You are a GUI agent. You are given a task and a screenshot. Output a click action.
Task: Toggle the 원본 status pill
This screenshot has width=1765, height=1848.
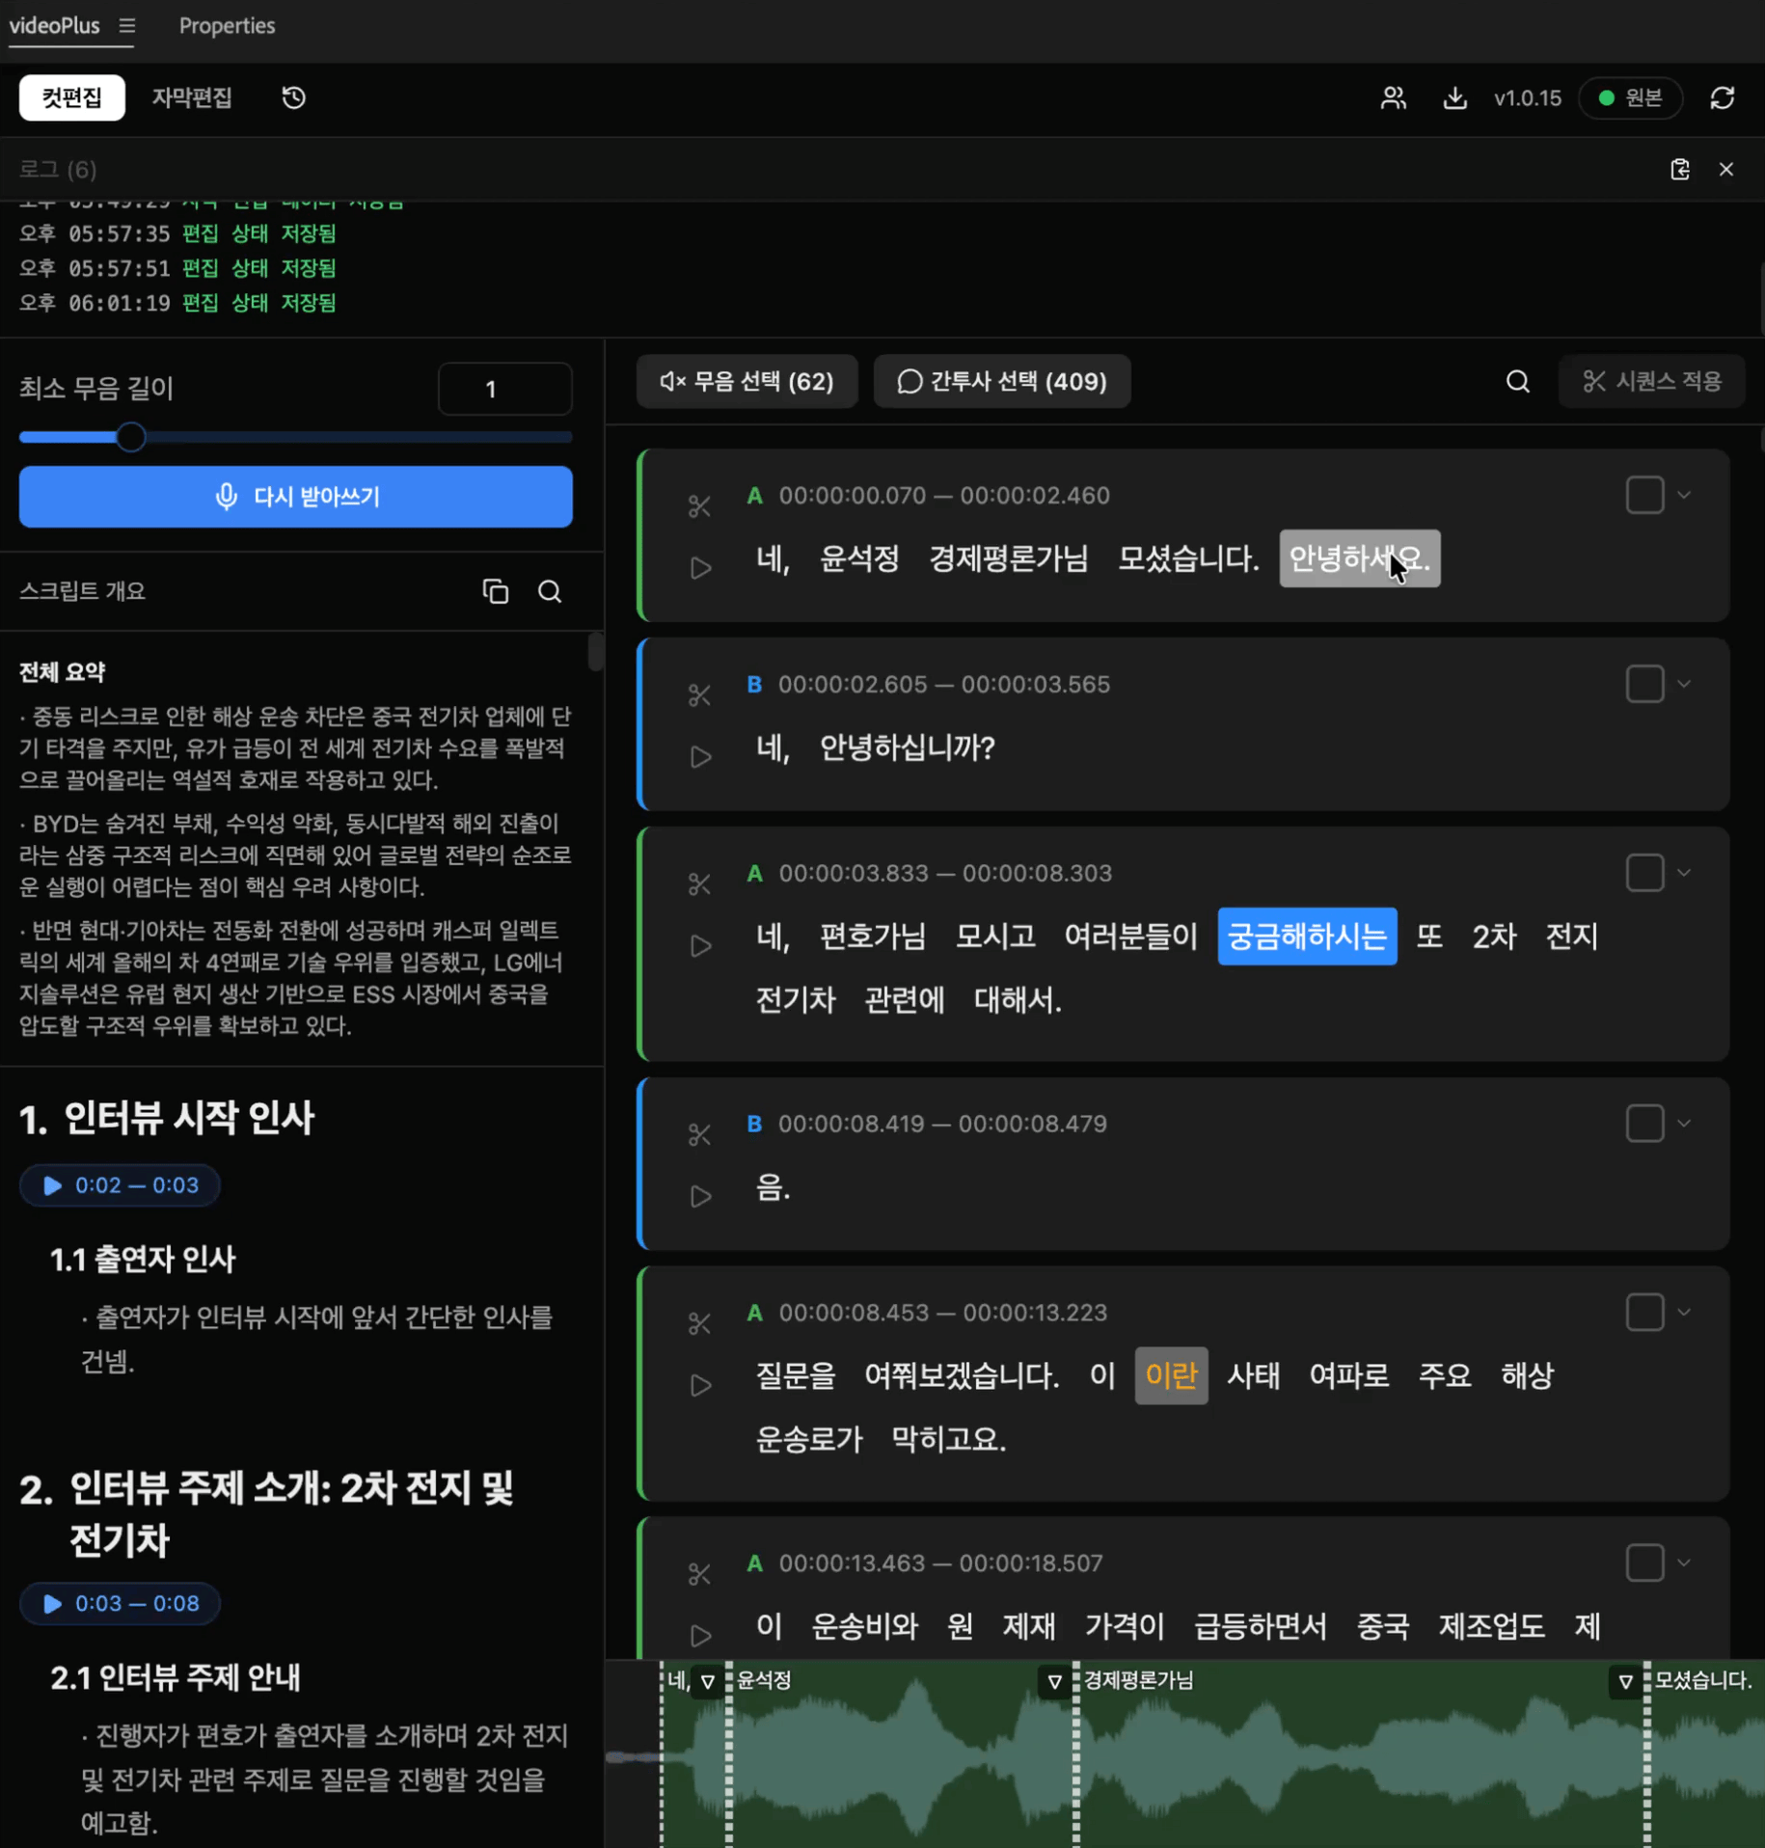point(1630,97)
